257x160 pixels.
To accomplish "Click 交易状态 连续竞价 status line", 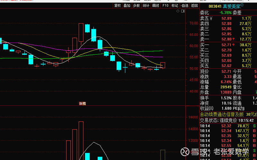I will click(227, 121).
